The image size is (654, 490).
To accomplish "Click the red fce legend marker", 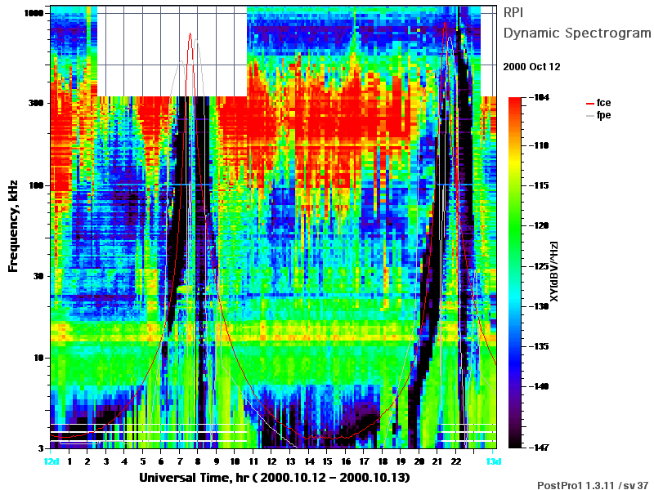I will [589, 104].
